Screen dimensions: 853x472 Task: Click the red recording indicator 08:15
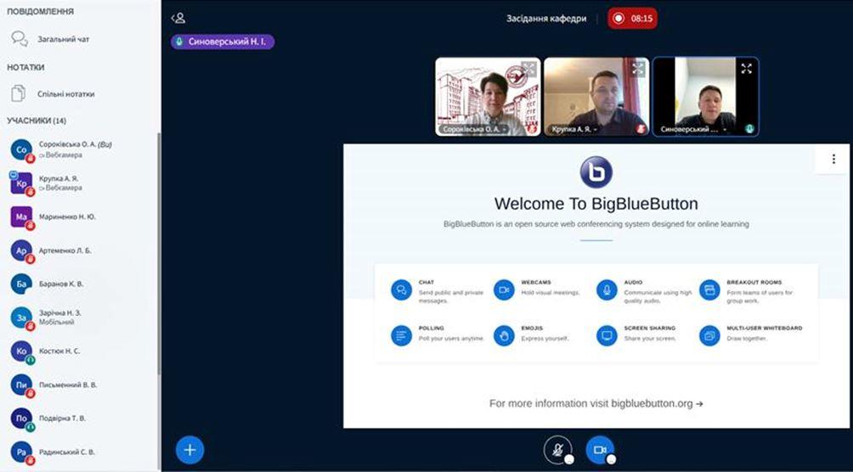pyautogui.click(x=633, y=18)
